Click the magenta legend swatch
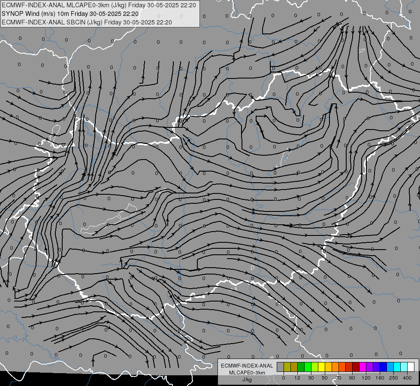The image size is (420, 386). (x=363, y=367)
